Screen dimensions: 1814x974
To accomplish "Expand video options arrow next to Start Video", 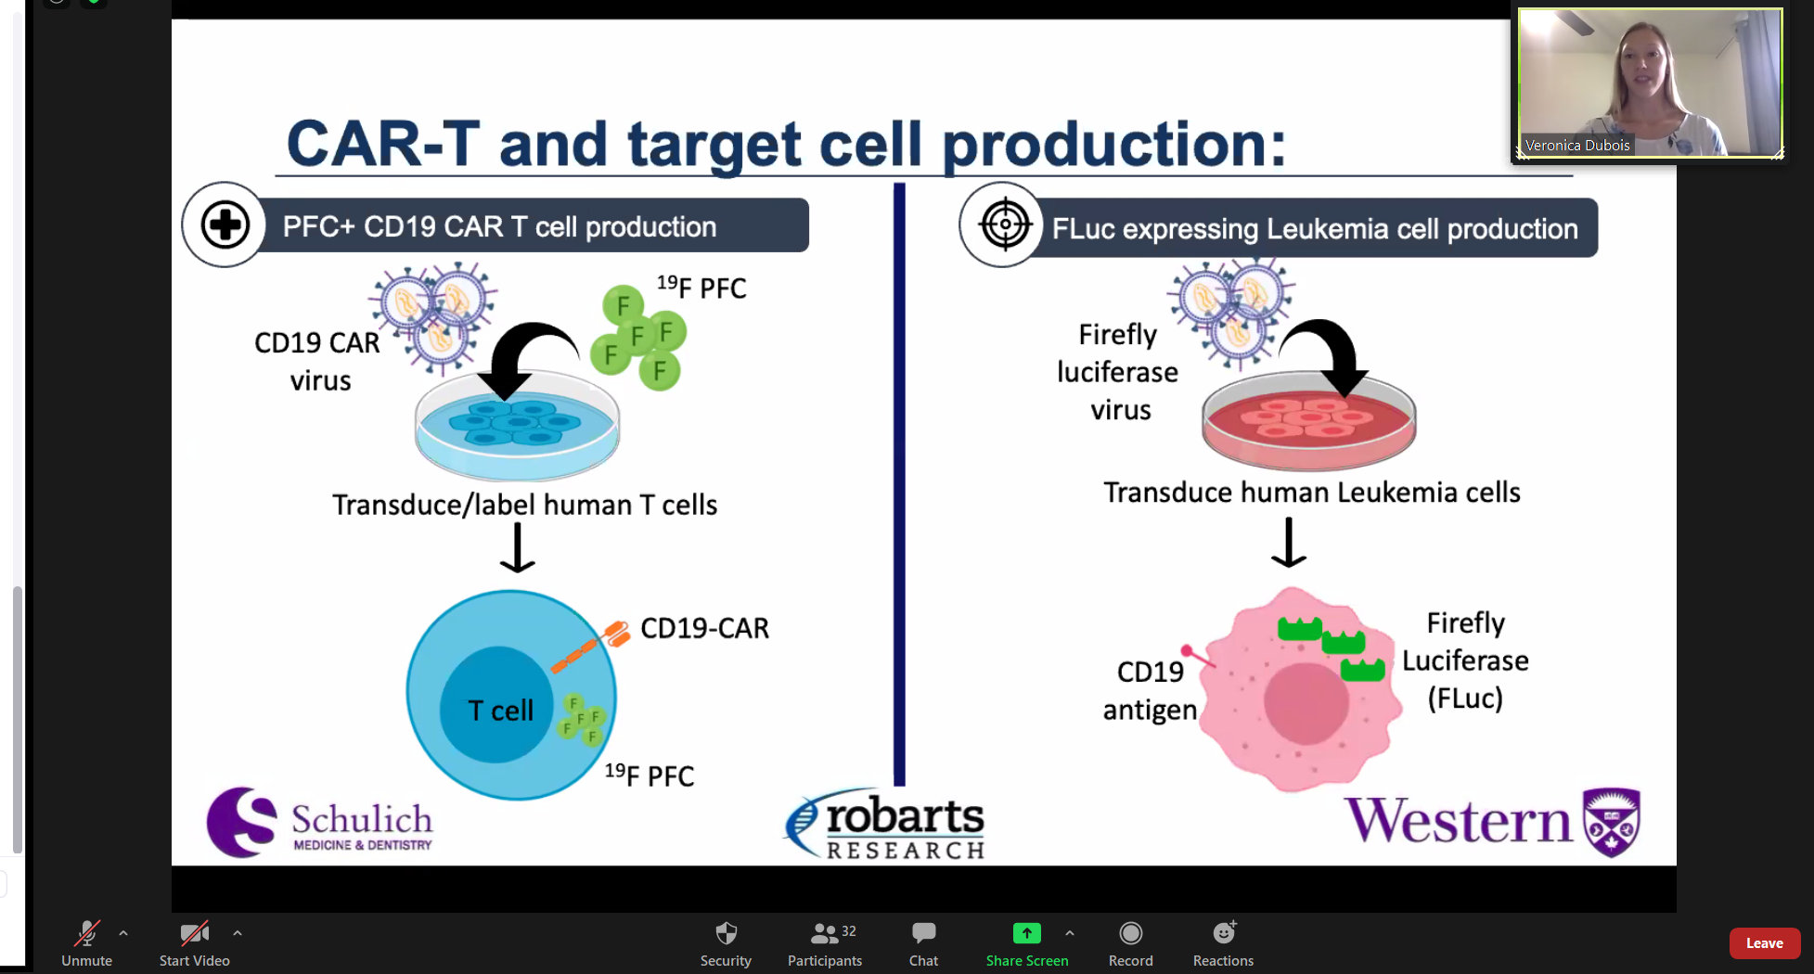I will 238,933.
